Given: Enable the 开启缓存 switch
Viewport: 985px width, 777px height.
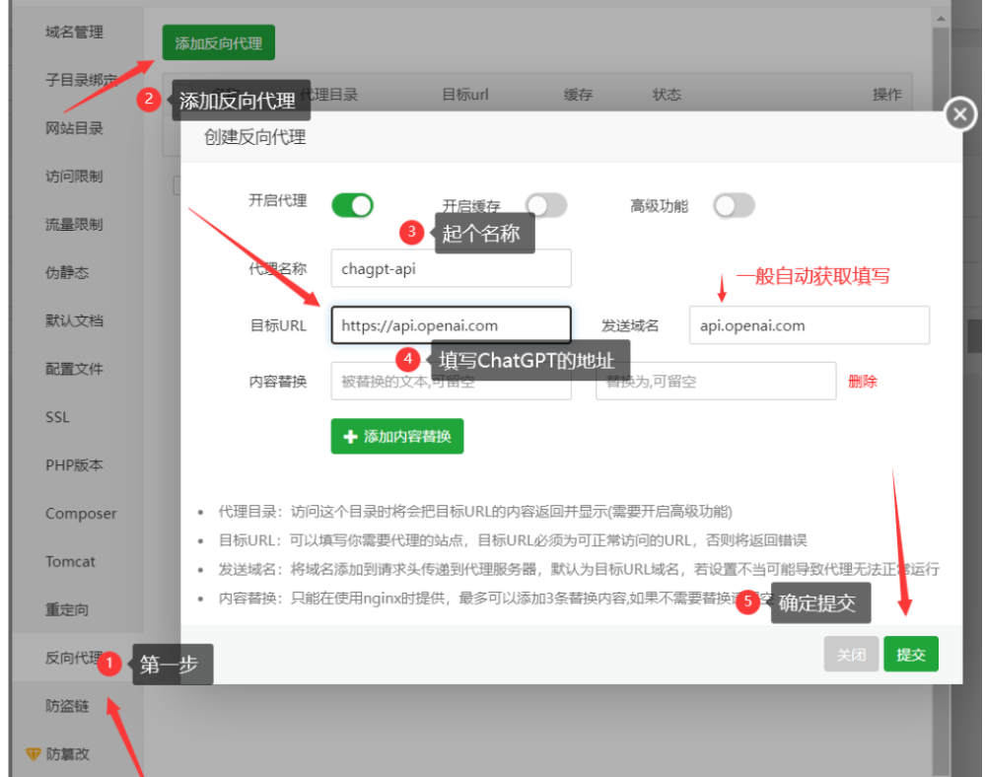Looking at the screenshot, I should click(546, 205).
